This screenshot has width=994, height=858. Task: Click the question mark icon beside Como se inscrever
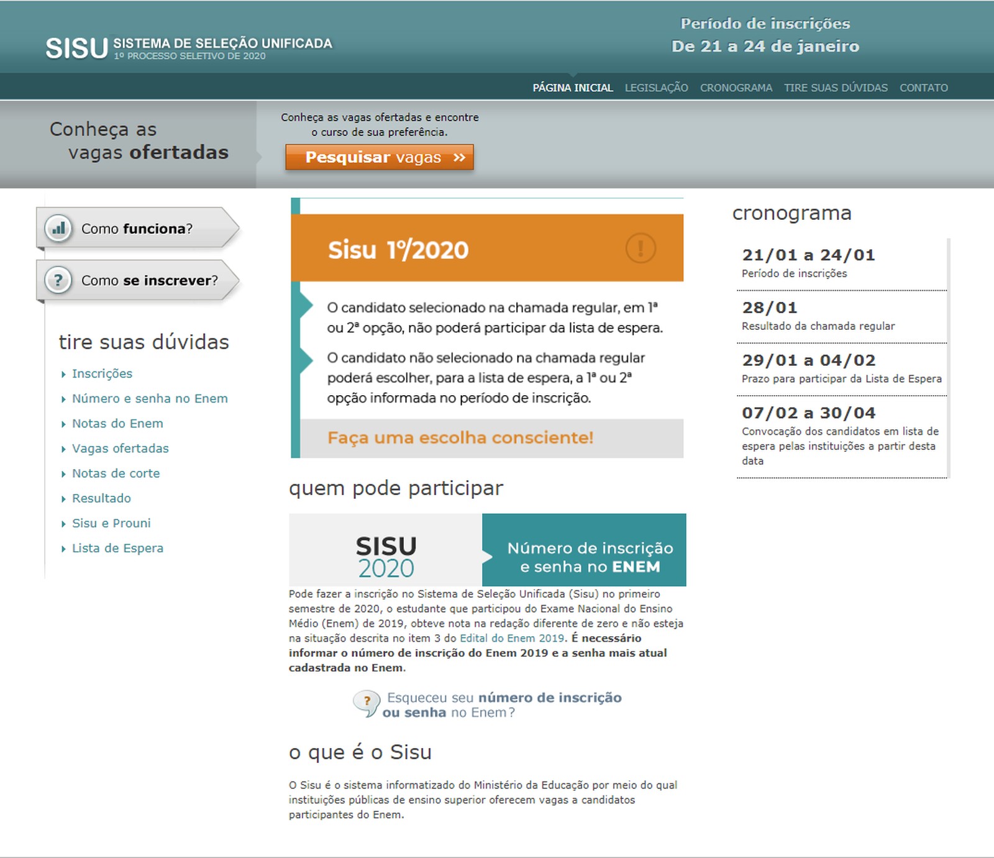(58, 280)
